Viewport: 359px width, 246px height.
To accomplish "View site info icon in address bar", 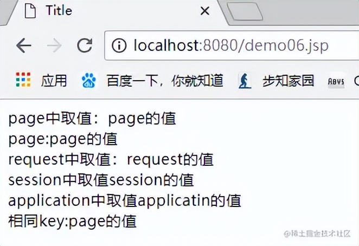I will 119,46.
